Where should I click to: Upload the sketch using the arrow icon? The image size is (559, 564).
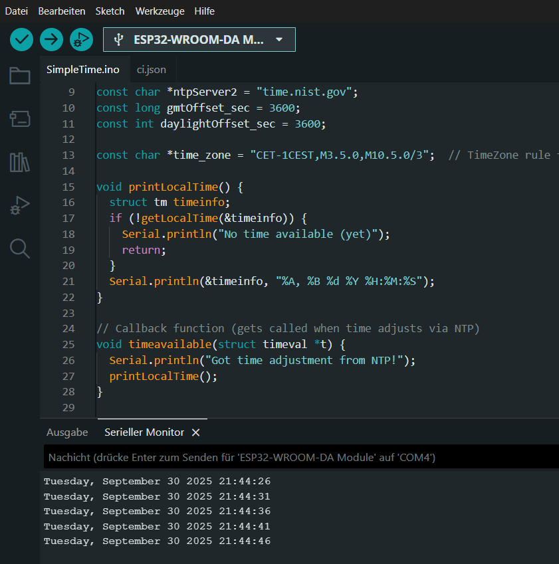[x=51, y=40]
